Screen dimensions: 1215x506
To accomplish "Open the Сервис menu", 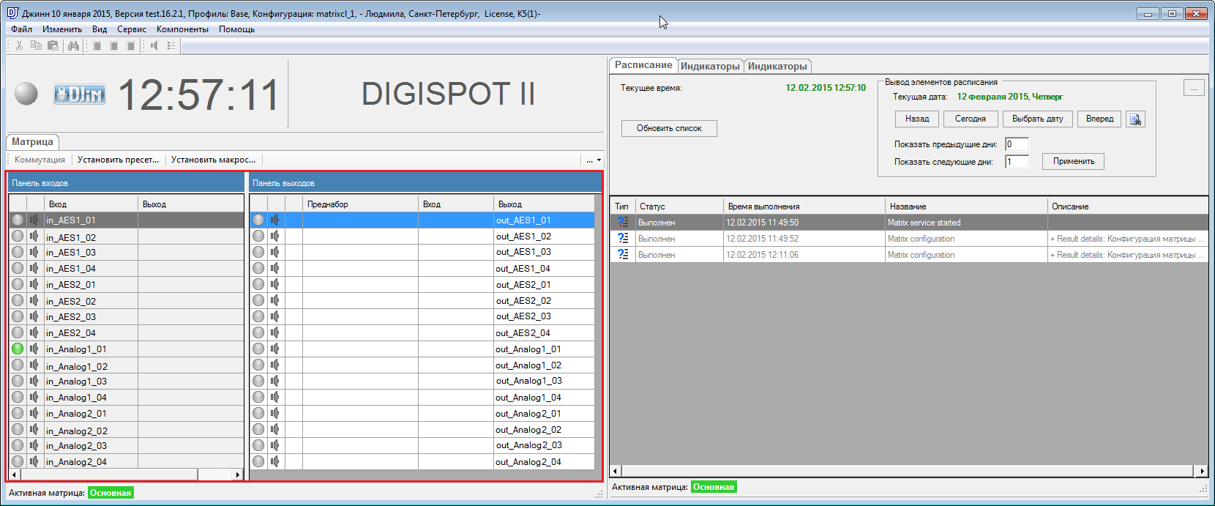I will click(132, 29).
